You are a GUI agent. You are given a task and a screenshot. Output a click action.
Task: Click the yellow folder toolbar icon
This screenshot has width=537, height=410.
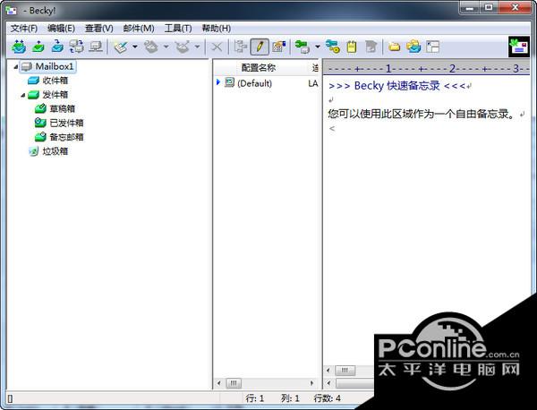(x=395, y=47)
